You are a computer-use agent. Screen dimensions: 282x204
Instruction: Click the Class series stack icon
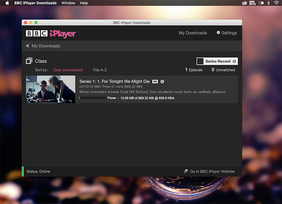click(x=29, y=61)
